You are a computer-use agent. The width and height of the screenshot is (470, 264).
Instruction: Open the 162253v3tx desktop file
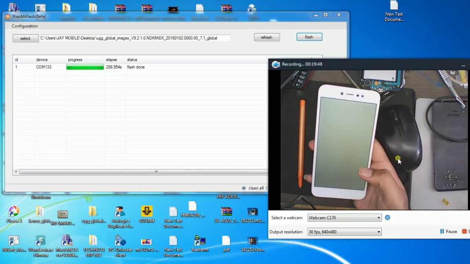pyautogui.click(x=253, y=243)
